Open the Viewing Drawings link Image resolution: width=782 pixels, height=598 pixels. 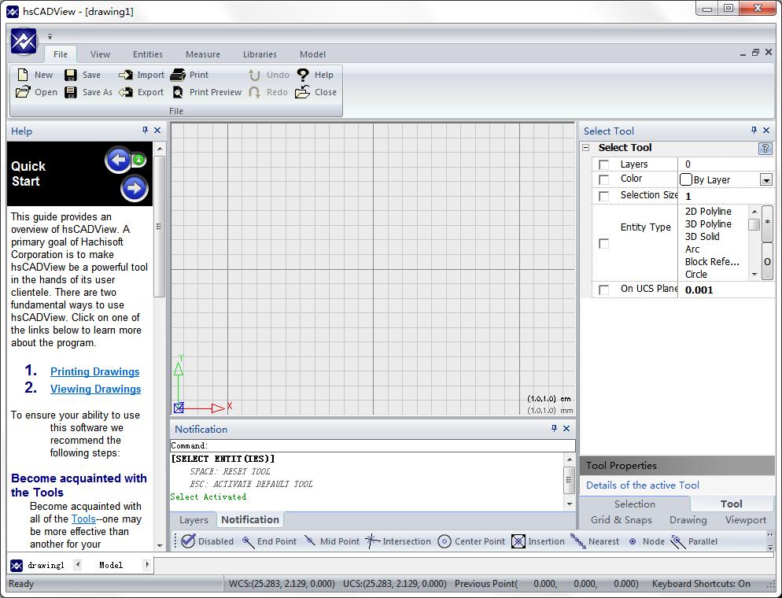point(95,389)
